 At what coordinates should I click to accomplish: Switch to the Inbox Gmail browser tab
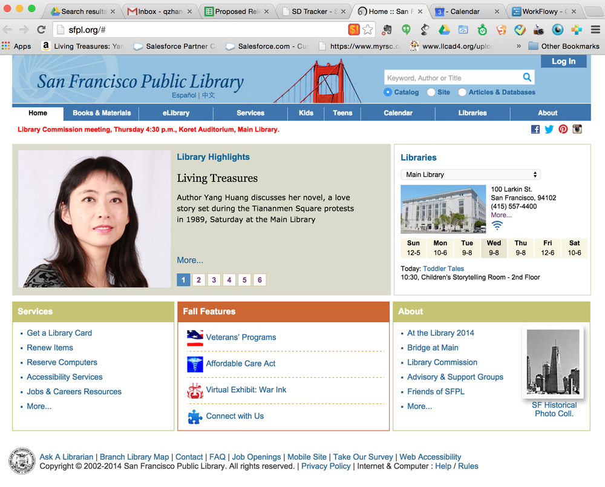coord(160,11)
